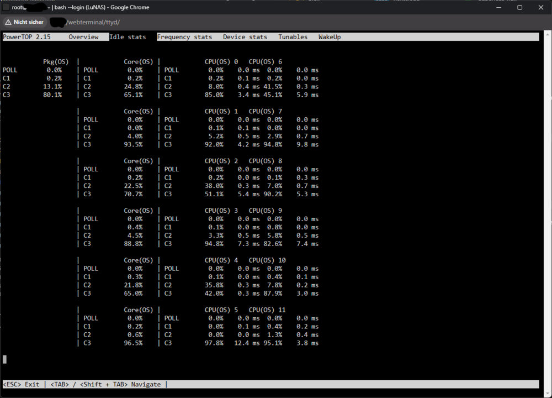Minimize the Chrome window
Image resolution: width=552 pixels, height=398 pixels.
(498, 7)
